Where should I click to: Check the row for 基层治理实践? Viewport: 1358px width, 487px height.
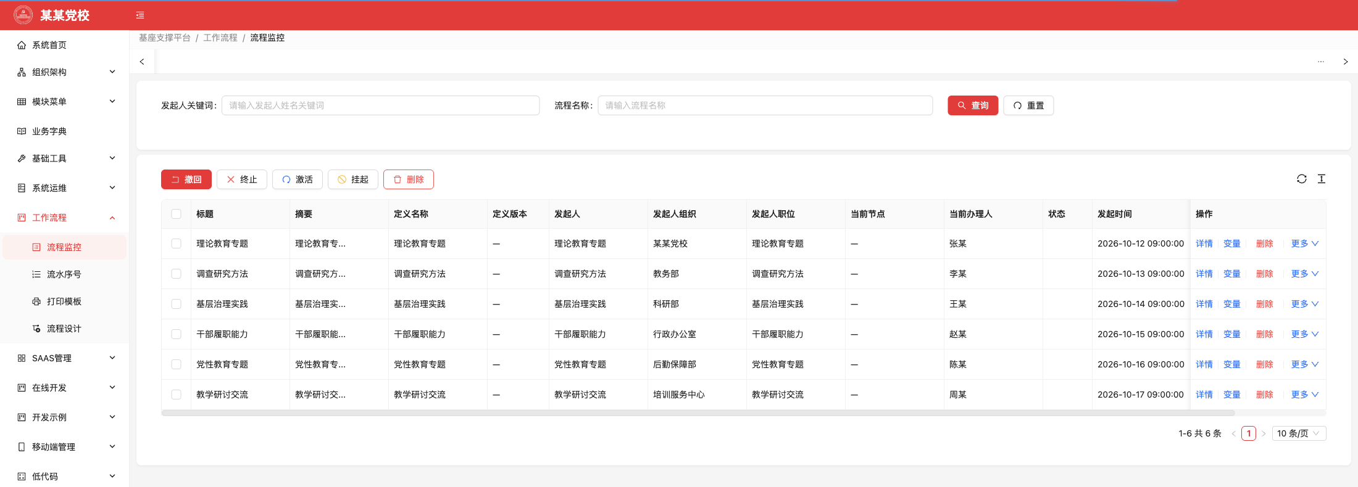[177, 304]
